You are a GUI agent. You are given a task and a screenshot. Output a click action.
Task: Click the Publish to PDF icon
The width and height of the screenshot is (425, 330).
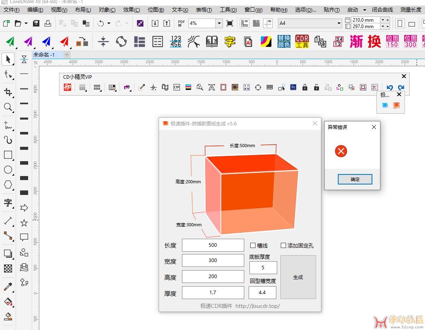181,23
